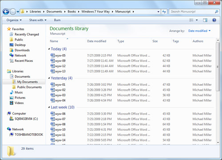Image resolution: width=222 pixels, height=160 pixels.
Task: Click the Word icon of wyw-04
Action: [52, 100]
